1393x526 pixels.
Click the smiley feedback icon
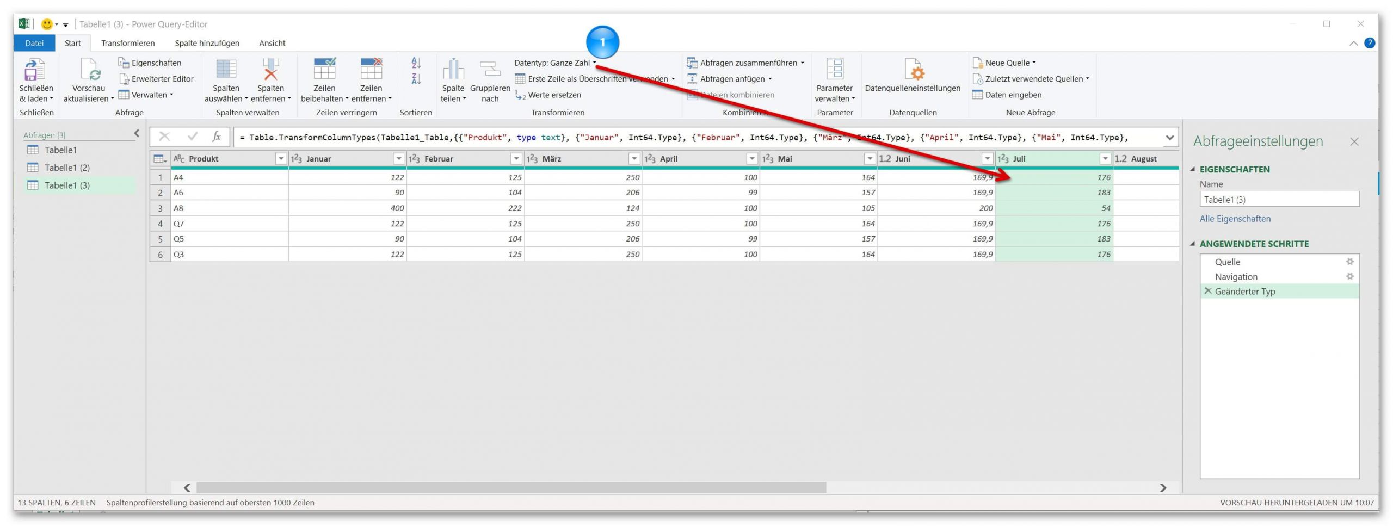tap(47, 24)
